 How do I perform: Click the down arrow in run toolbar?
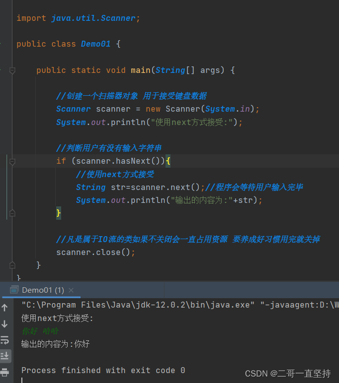4,324
